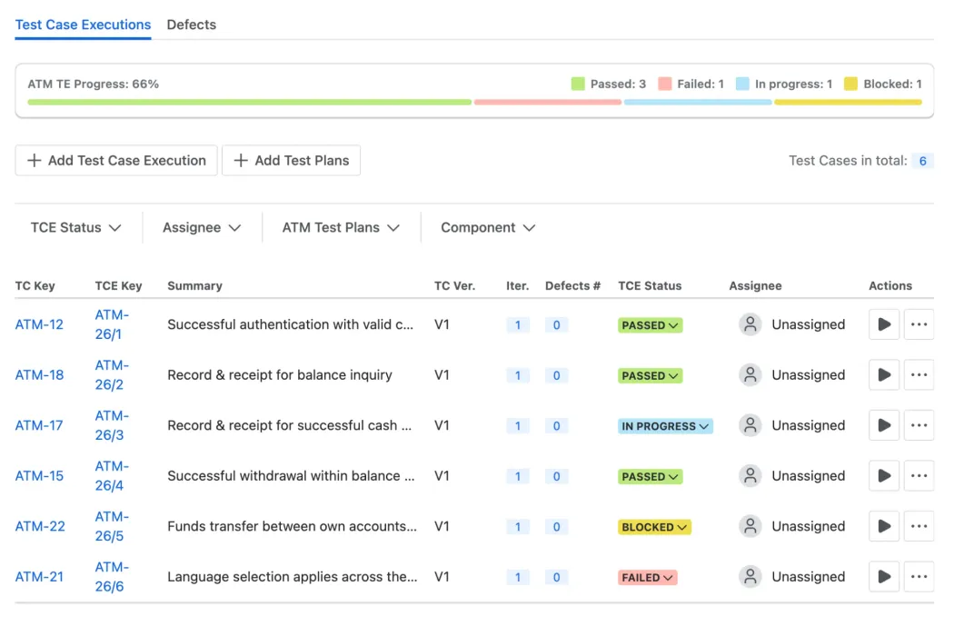Click green Passed segment of progress bar

pyautogui.click(x=249, y=103)
